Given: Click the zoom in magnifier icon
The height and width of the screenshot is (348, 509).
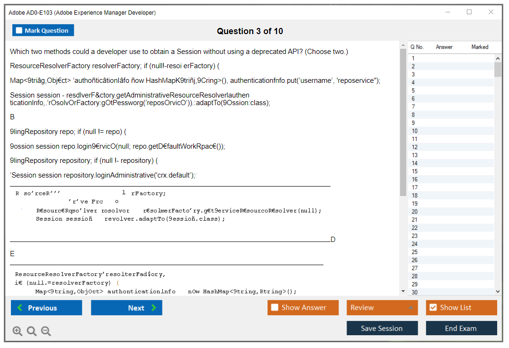Looking at the screenshot, I should point(18,331).
